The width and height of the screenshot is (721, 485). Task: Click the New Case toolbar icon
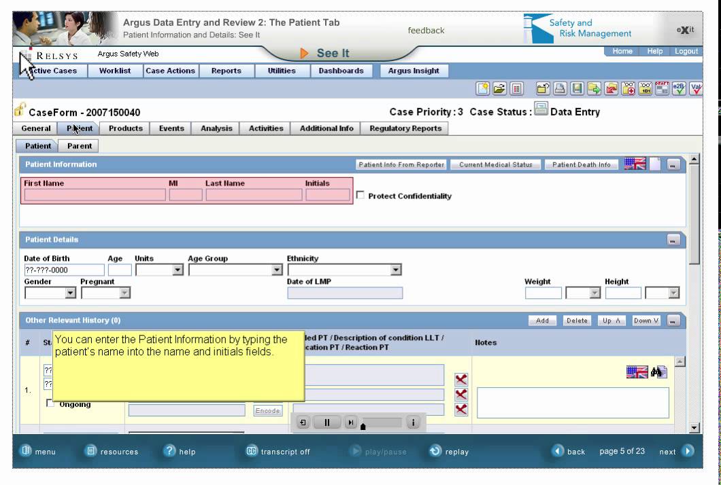pos(483,88)
